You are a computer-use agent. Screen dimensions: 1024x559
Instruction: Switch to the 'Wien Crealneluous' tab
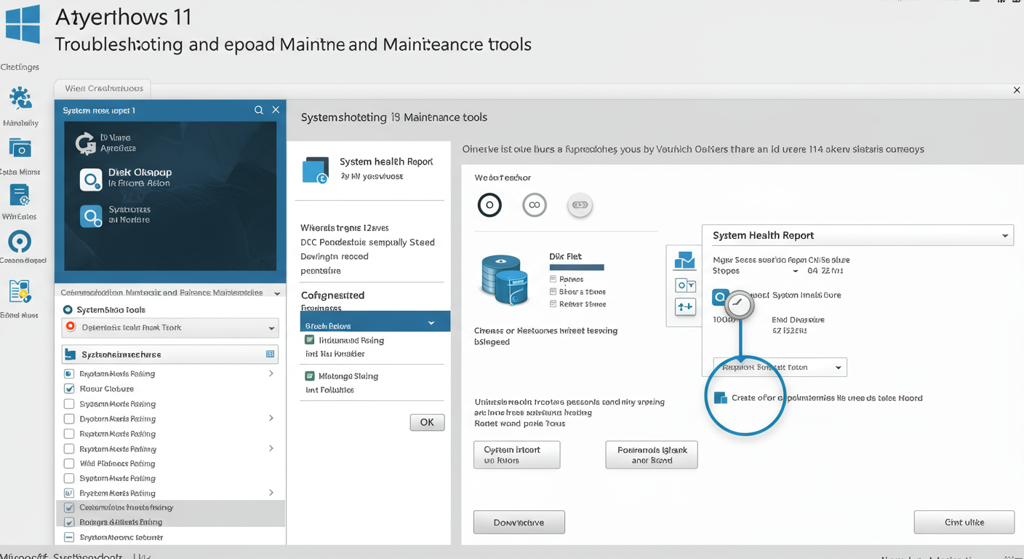(103, 88)
